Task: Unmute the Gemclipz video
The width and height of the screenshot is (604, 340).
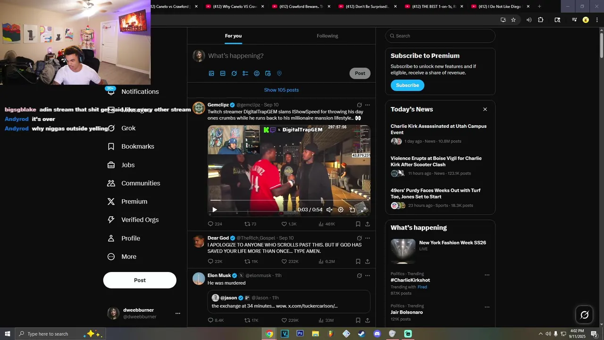Action: (329, 210)
